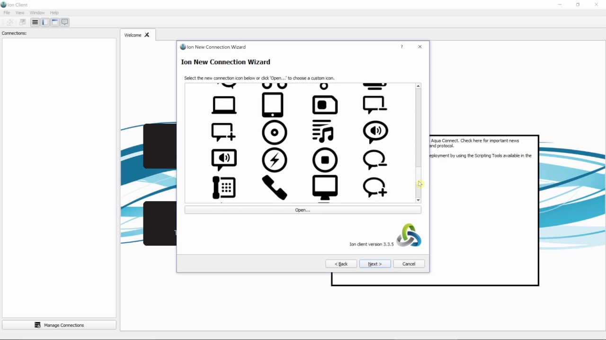The width and height of the screenshot is (606, 340).
Task: Open the Window menu
Action: [x=37, y=13]
